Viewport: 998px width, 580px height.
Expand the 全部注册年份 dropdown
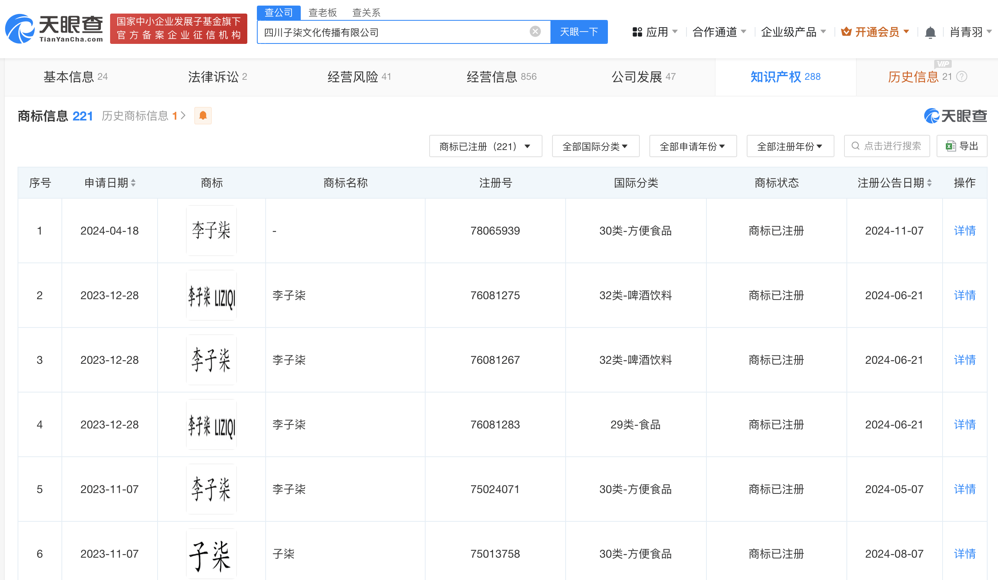(790, 146)
